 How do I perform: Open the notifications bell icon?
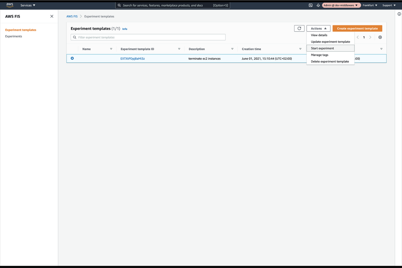318,5
